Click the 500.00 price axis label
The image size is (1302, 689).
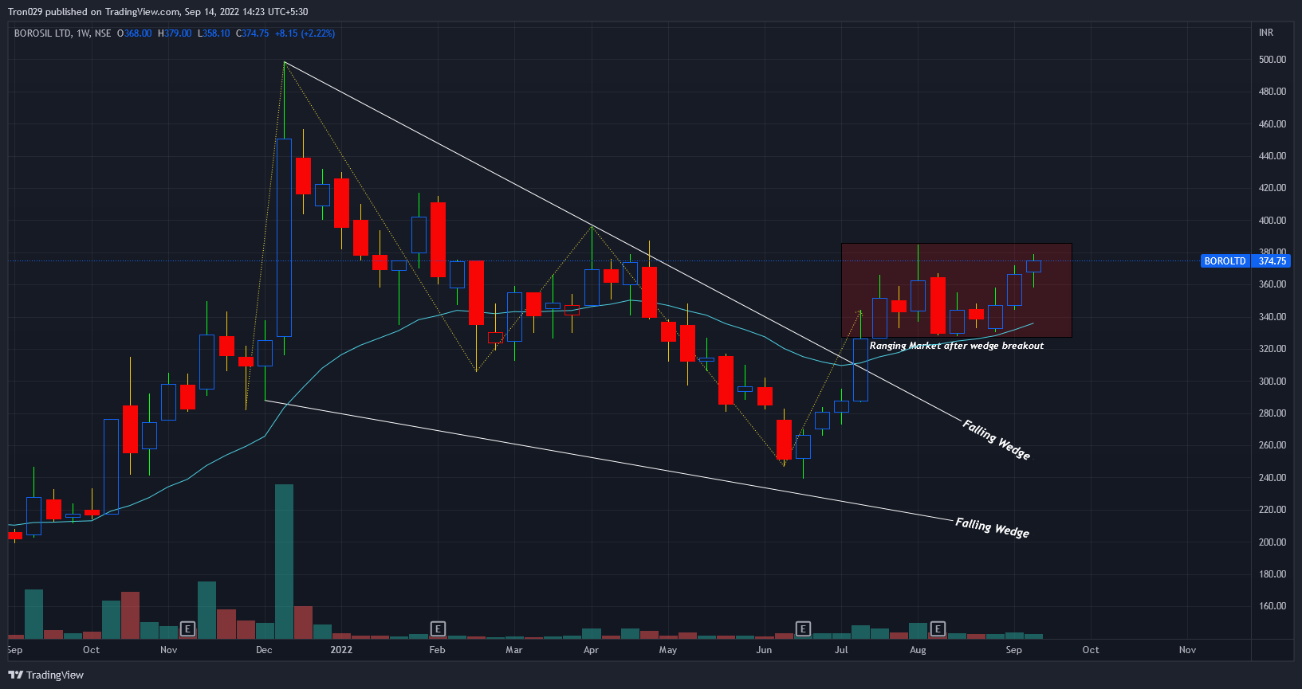pos(1272,60)
